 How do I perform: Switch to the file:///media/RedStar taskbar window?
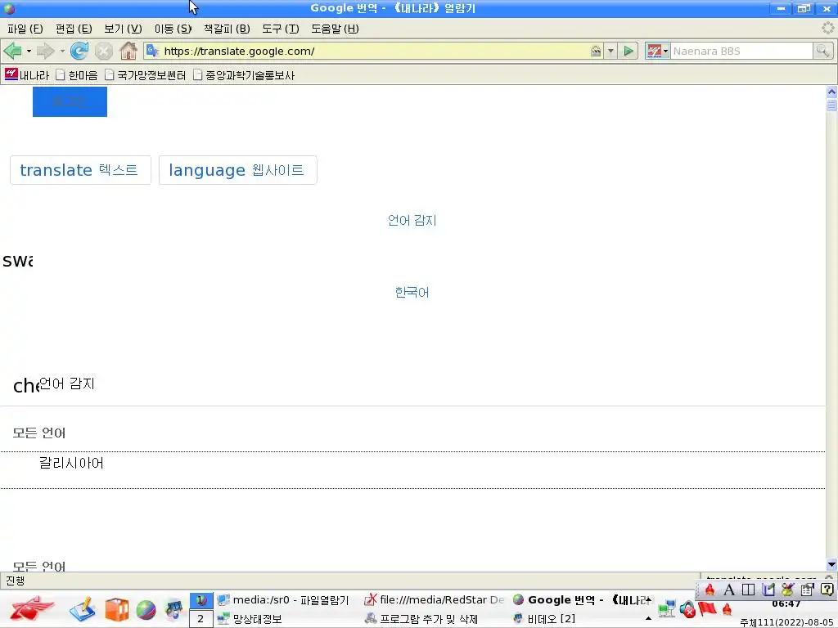pyautogui.click(x=434, y=600)
